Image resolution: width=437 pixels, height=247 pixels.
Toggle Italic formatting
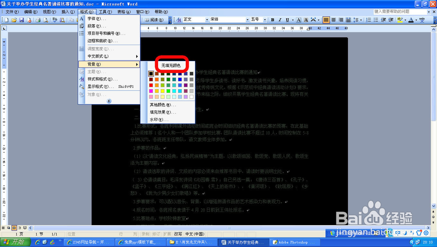280,20
